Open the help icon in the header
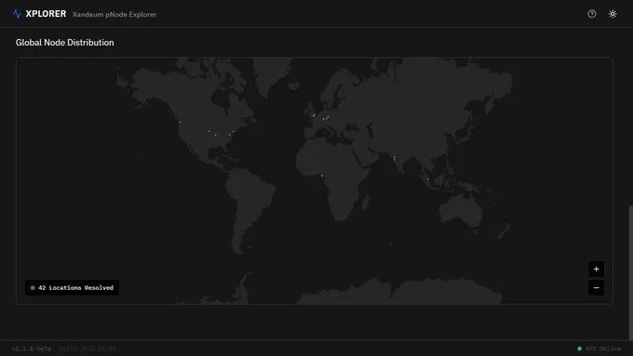This screenshot has height=356, width=633. [591, 14]
